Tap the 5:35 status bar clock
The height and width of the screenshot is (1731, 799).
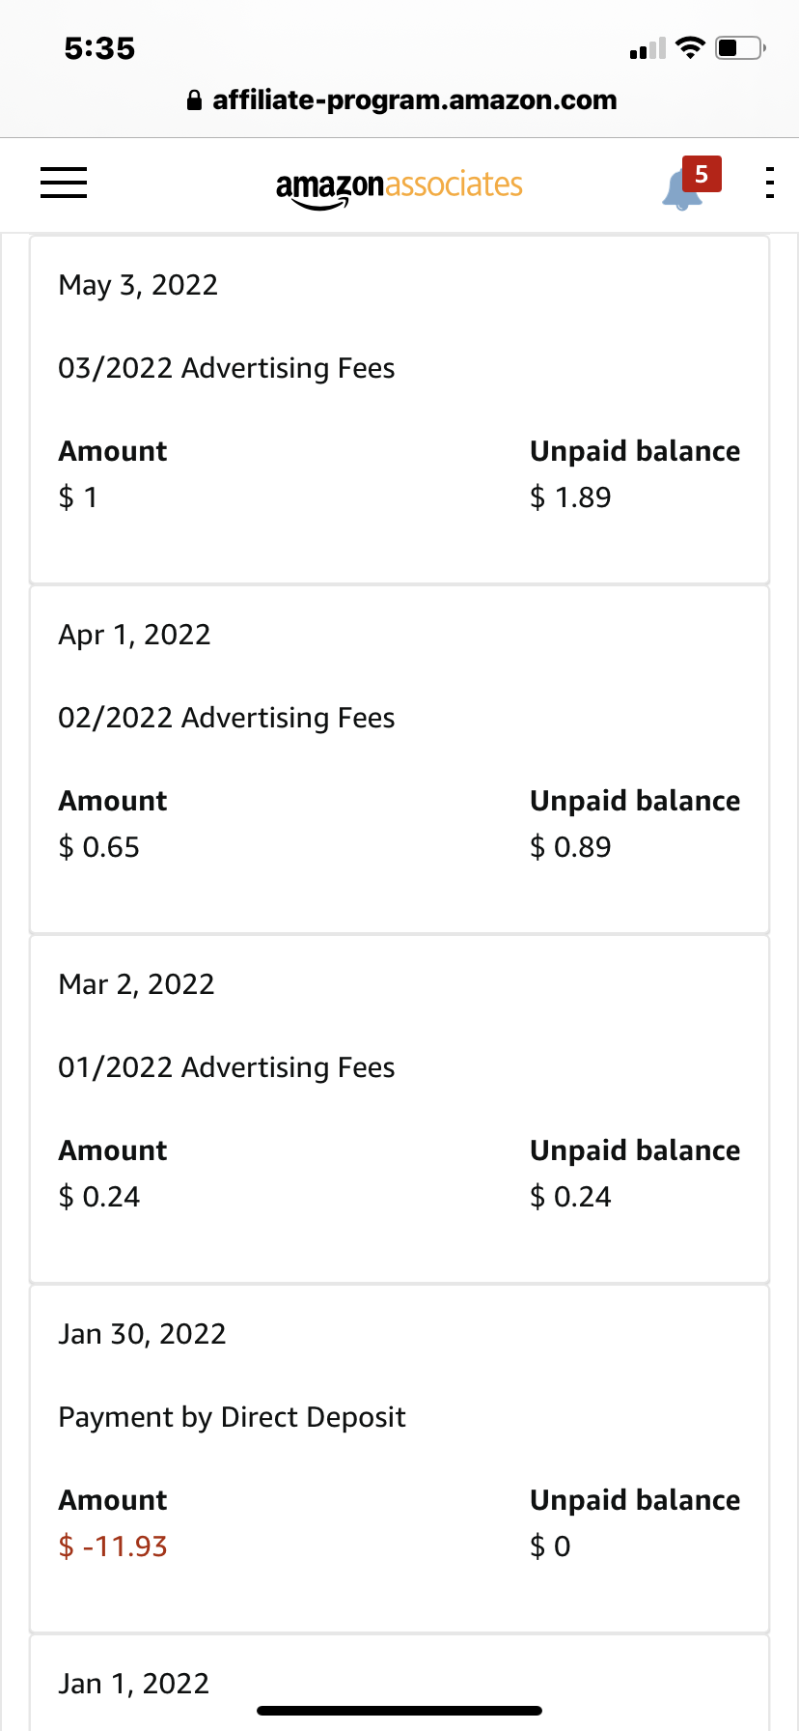click(99, 48)
